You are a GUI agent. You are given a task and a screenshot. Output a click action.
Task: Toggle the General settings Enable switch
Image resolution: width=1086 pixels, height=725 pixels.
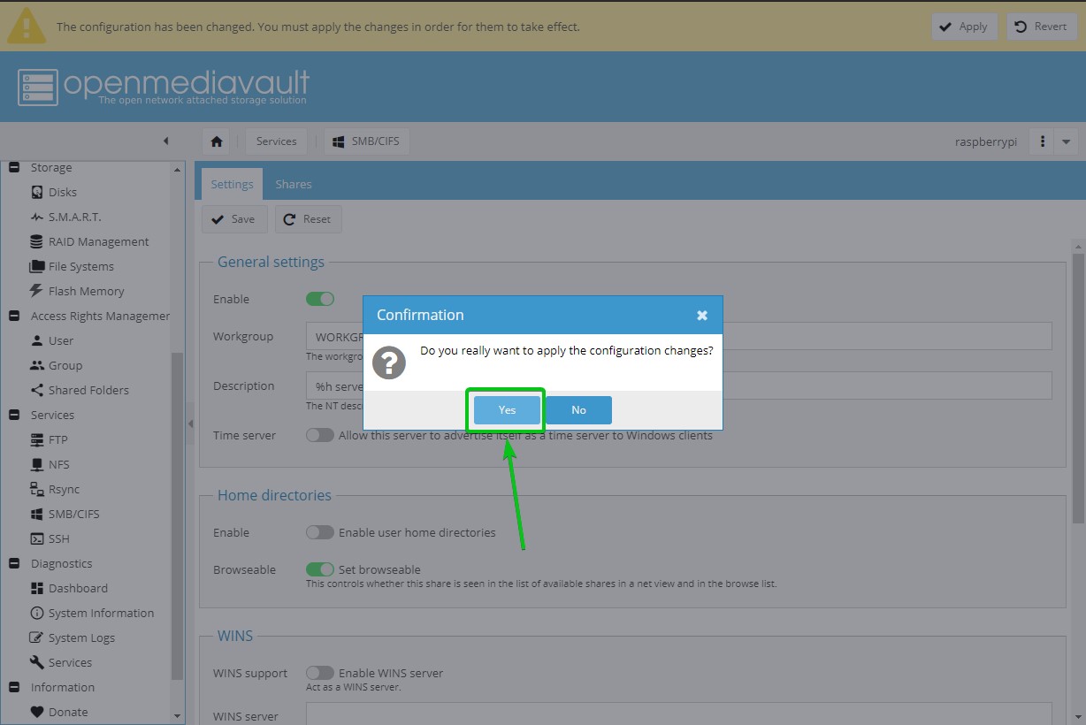tap(320, 299)
